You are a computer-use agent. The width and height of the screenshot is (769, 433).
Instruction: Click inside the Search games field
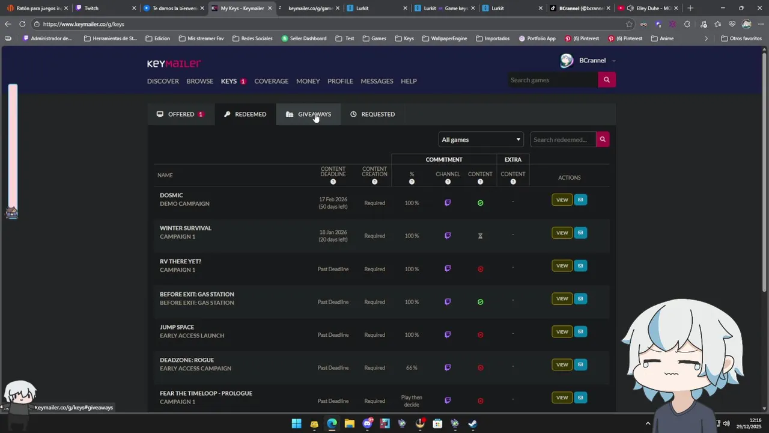[553, 80]
